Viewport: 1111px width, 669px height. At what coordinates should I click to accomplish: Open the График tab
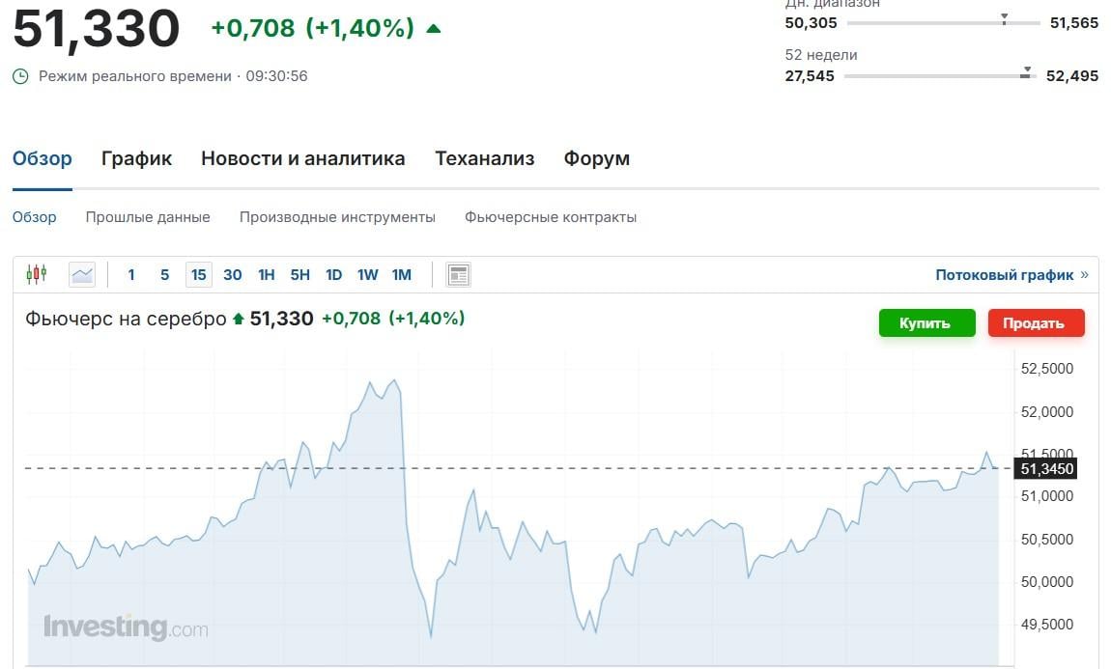tap(136, 158)
